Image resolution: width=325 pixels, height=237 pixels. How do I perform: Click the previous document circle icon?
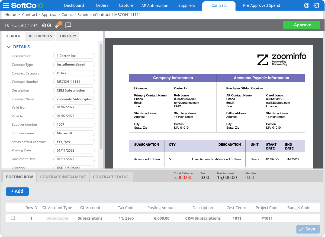pos(44,25)
